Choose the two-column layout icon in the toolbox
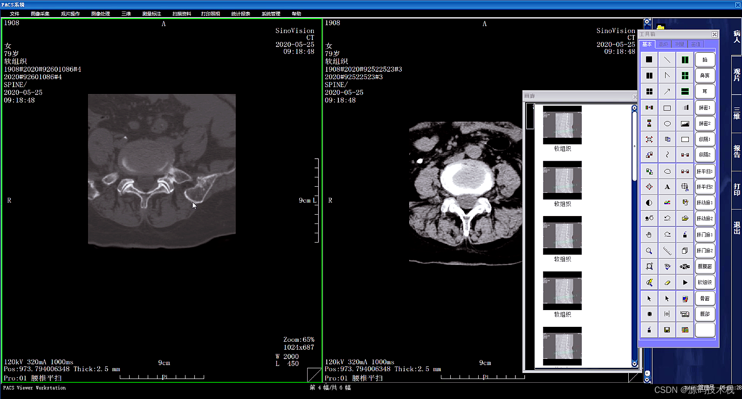 point(649,75)
